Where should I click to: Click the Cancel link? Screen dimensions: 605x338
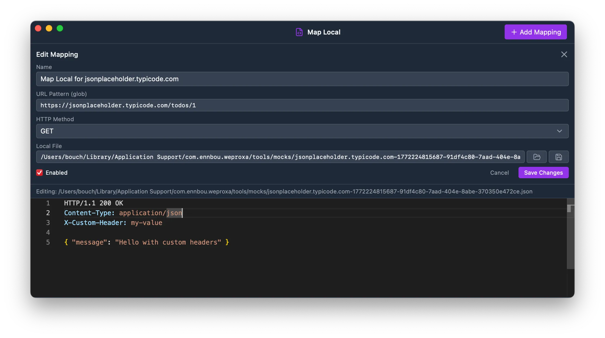coord(499,173)
